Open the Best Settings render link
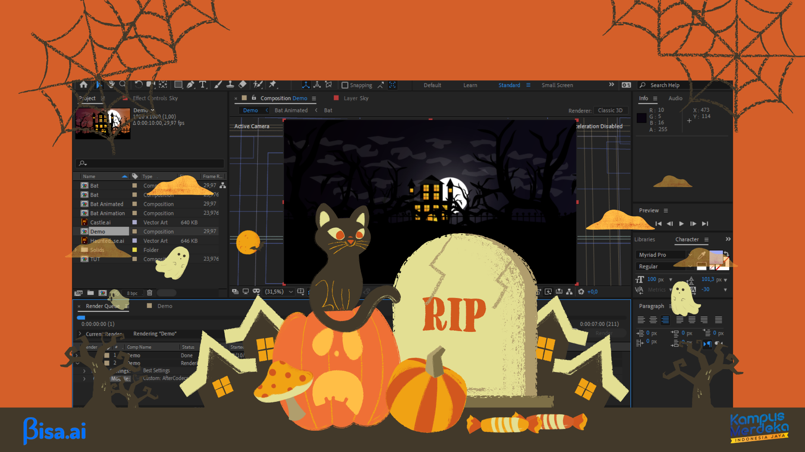Image resolution: width=805 pixels, height=452 pixels. (156, 371)
